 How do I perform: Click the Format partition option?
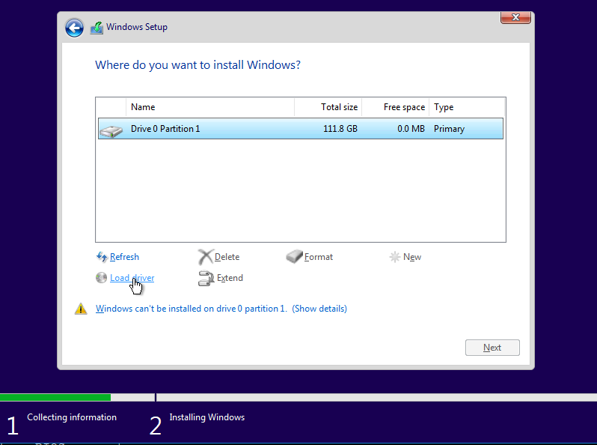pyautogui.click(x=318, y=257)
